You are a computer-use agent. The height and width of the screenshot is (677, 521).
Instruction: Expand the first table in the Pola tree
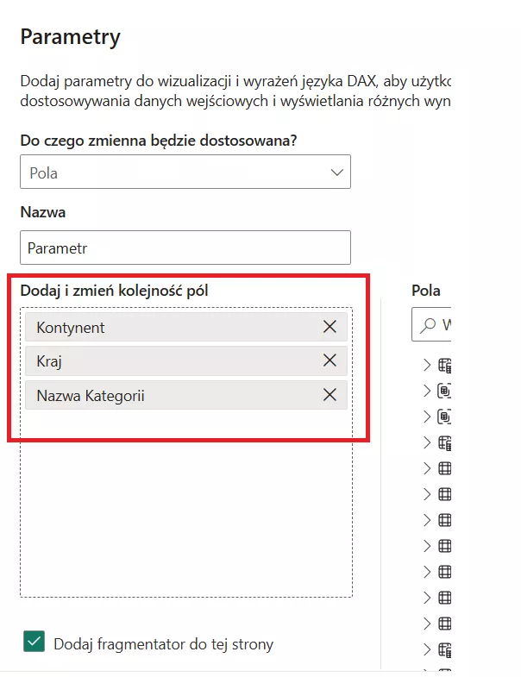(426, 365)
